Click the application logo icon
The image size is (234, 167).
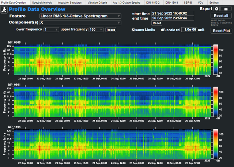tap(4, 9)
